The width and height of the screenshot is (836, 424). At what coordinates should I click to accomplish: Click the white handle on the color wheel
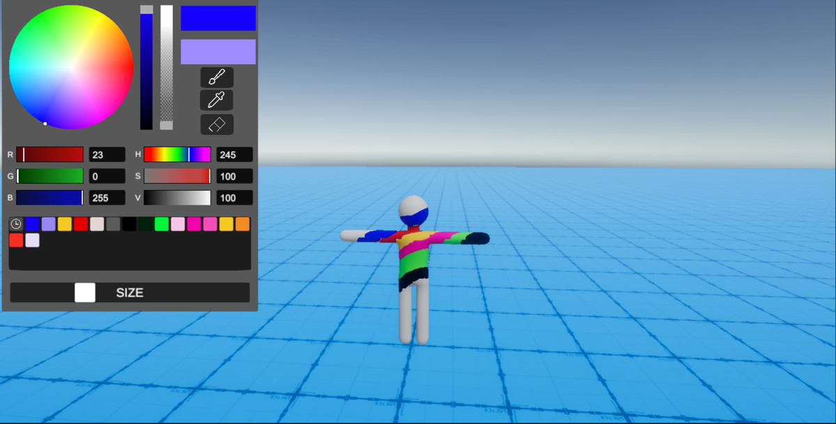point(45,124)
